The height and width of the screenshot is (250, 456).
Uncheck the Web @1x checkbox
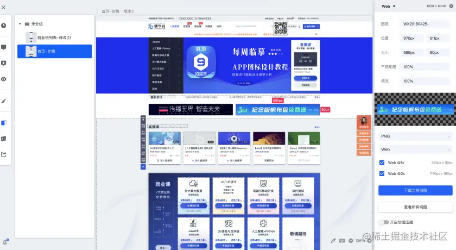click(x=382, y=162)
